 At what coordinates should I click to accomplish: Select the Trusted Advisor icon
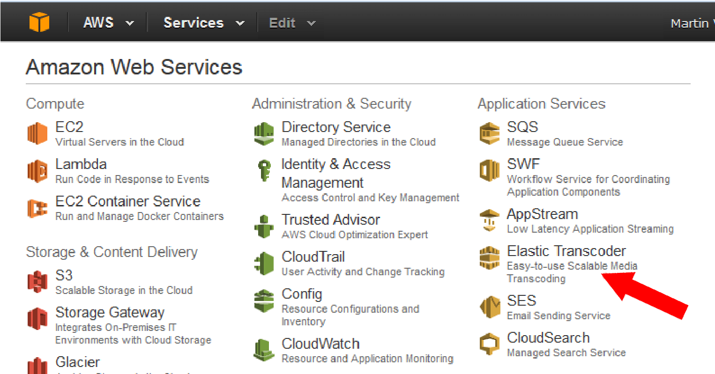pos(264,227)
